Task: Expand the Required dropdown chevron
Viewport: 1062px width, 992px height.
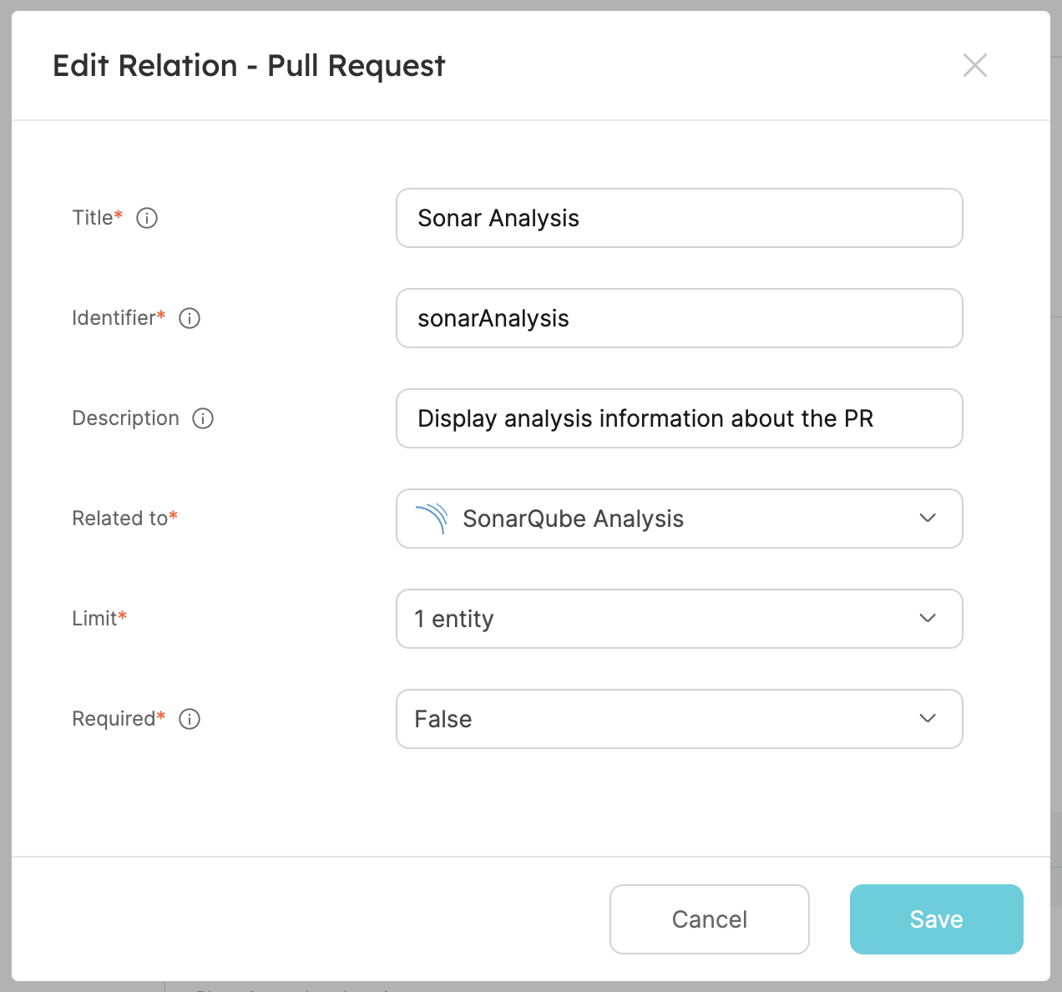Action: [x=927, y=719]
